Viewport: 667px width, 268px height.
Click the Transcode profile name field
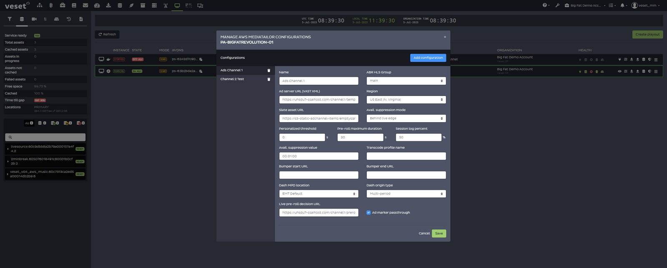coord(406,156)
